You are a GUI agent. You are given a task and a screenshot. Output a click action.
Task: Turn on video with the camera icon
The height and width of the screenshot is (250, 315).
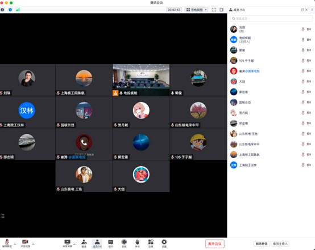[x=26, y=243]
